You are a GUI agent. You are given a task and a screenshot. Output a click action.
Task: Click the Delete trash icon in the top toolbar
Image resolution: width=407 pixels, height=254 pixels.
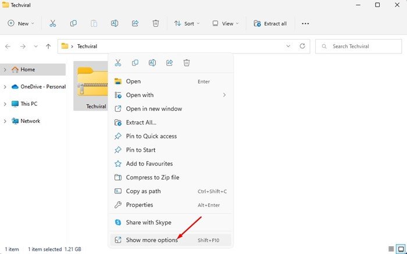coord(155,23)
